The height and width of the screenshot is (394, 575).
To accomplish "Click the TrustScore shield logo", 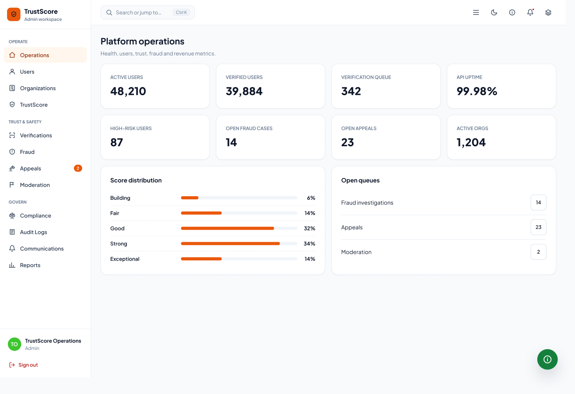I will 14,15.
